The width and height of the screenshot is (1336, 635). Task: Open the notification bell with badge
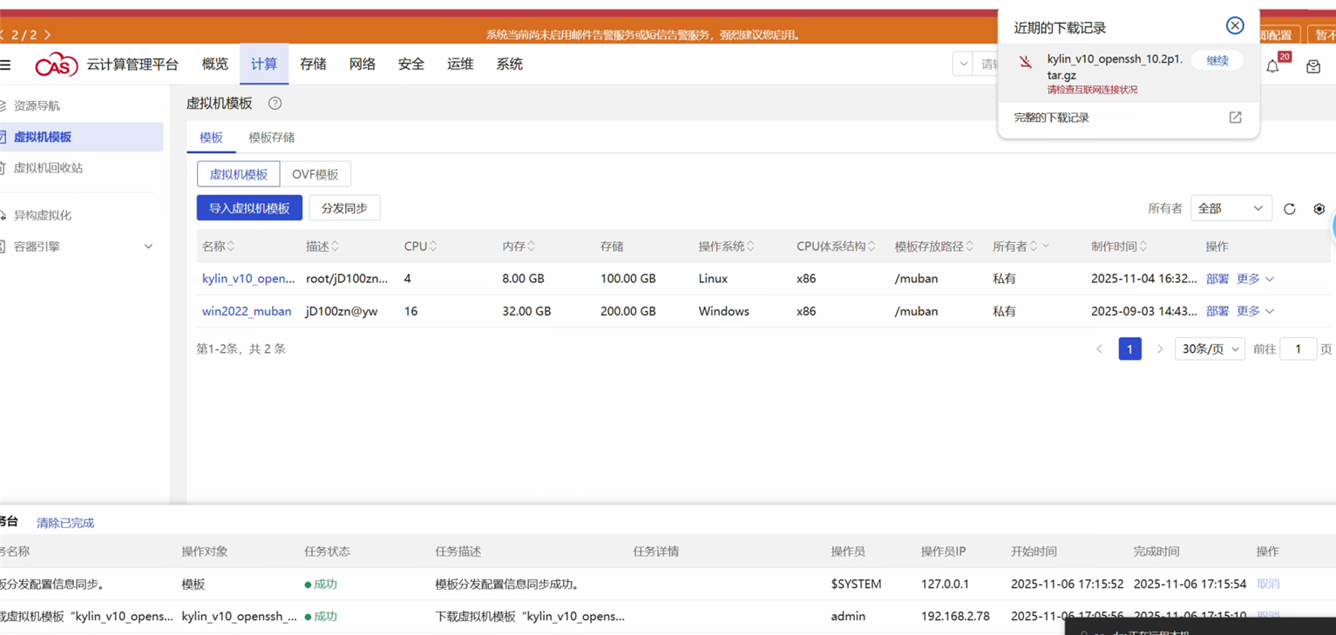tap(1272, 66)
